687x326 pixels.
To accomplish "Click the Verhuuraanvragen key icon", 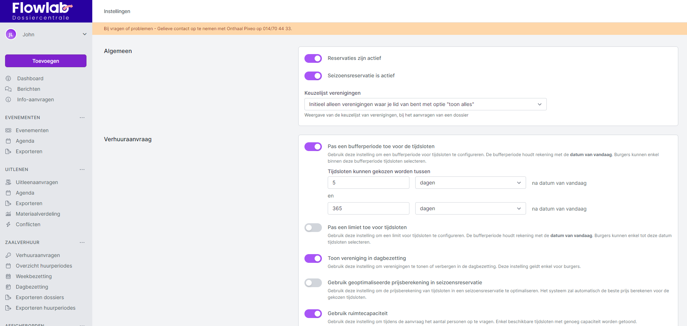I will pos(8,255).
